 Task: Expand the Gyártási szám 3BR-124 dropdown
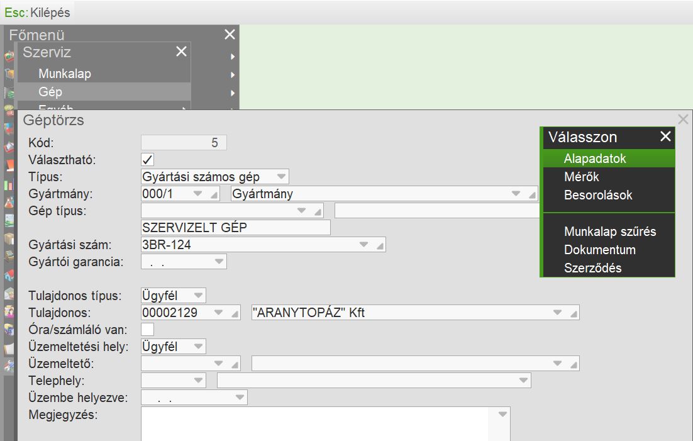pyautogui.click(x=363, y=244)
